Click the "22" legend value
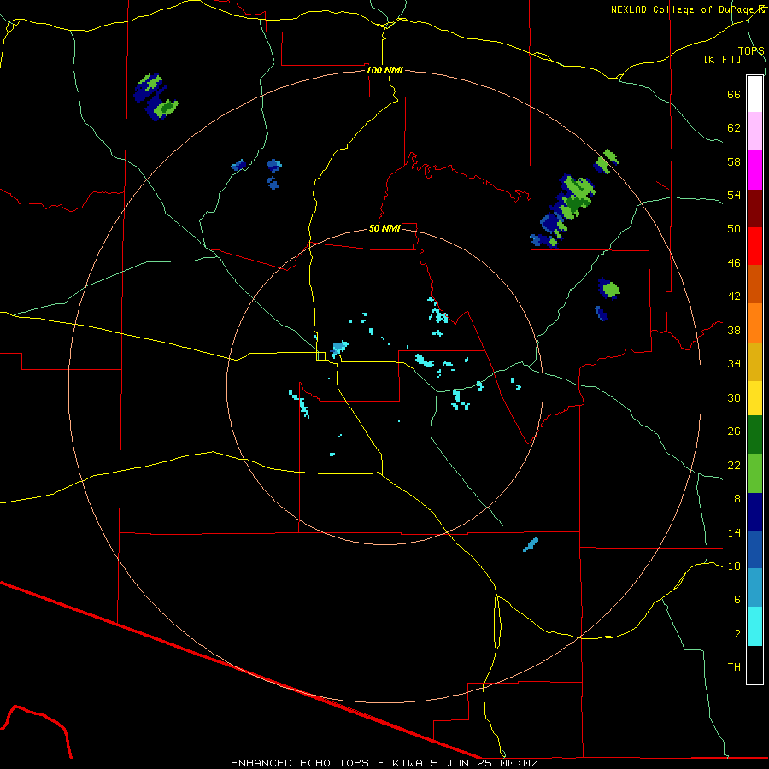 [734, 465]
